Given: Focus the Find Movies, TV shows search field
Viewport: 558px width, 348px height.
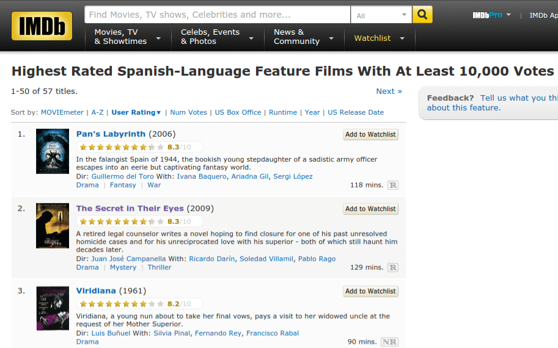Looking at the screenshot, I should click(x=218, y=15).
